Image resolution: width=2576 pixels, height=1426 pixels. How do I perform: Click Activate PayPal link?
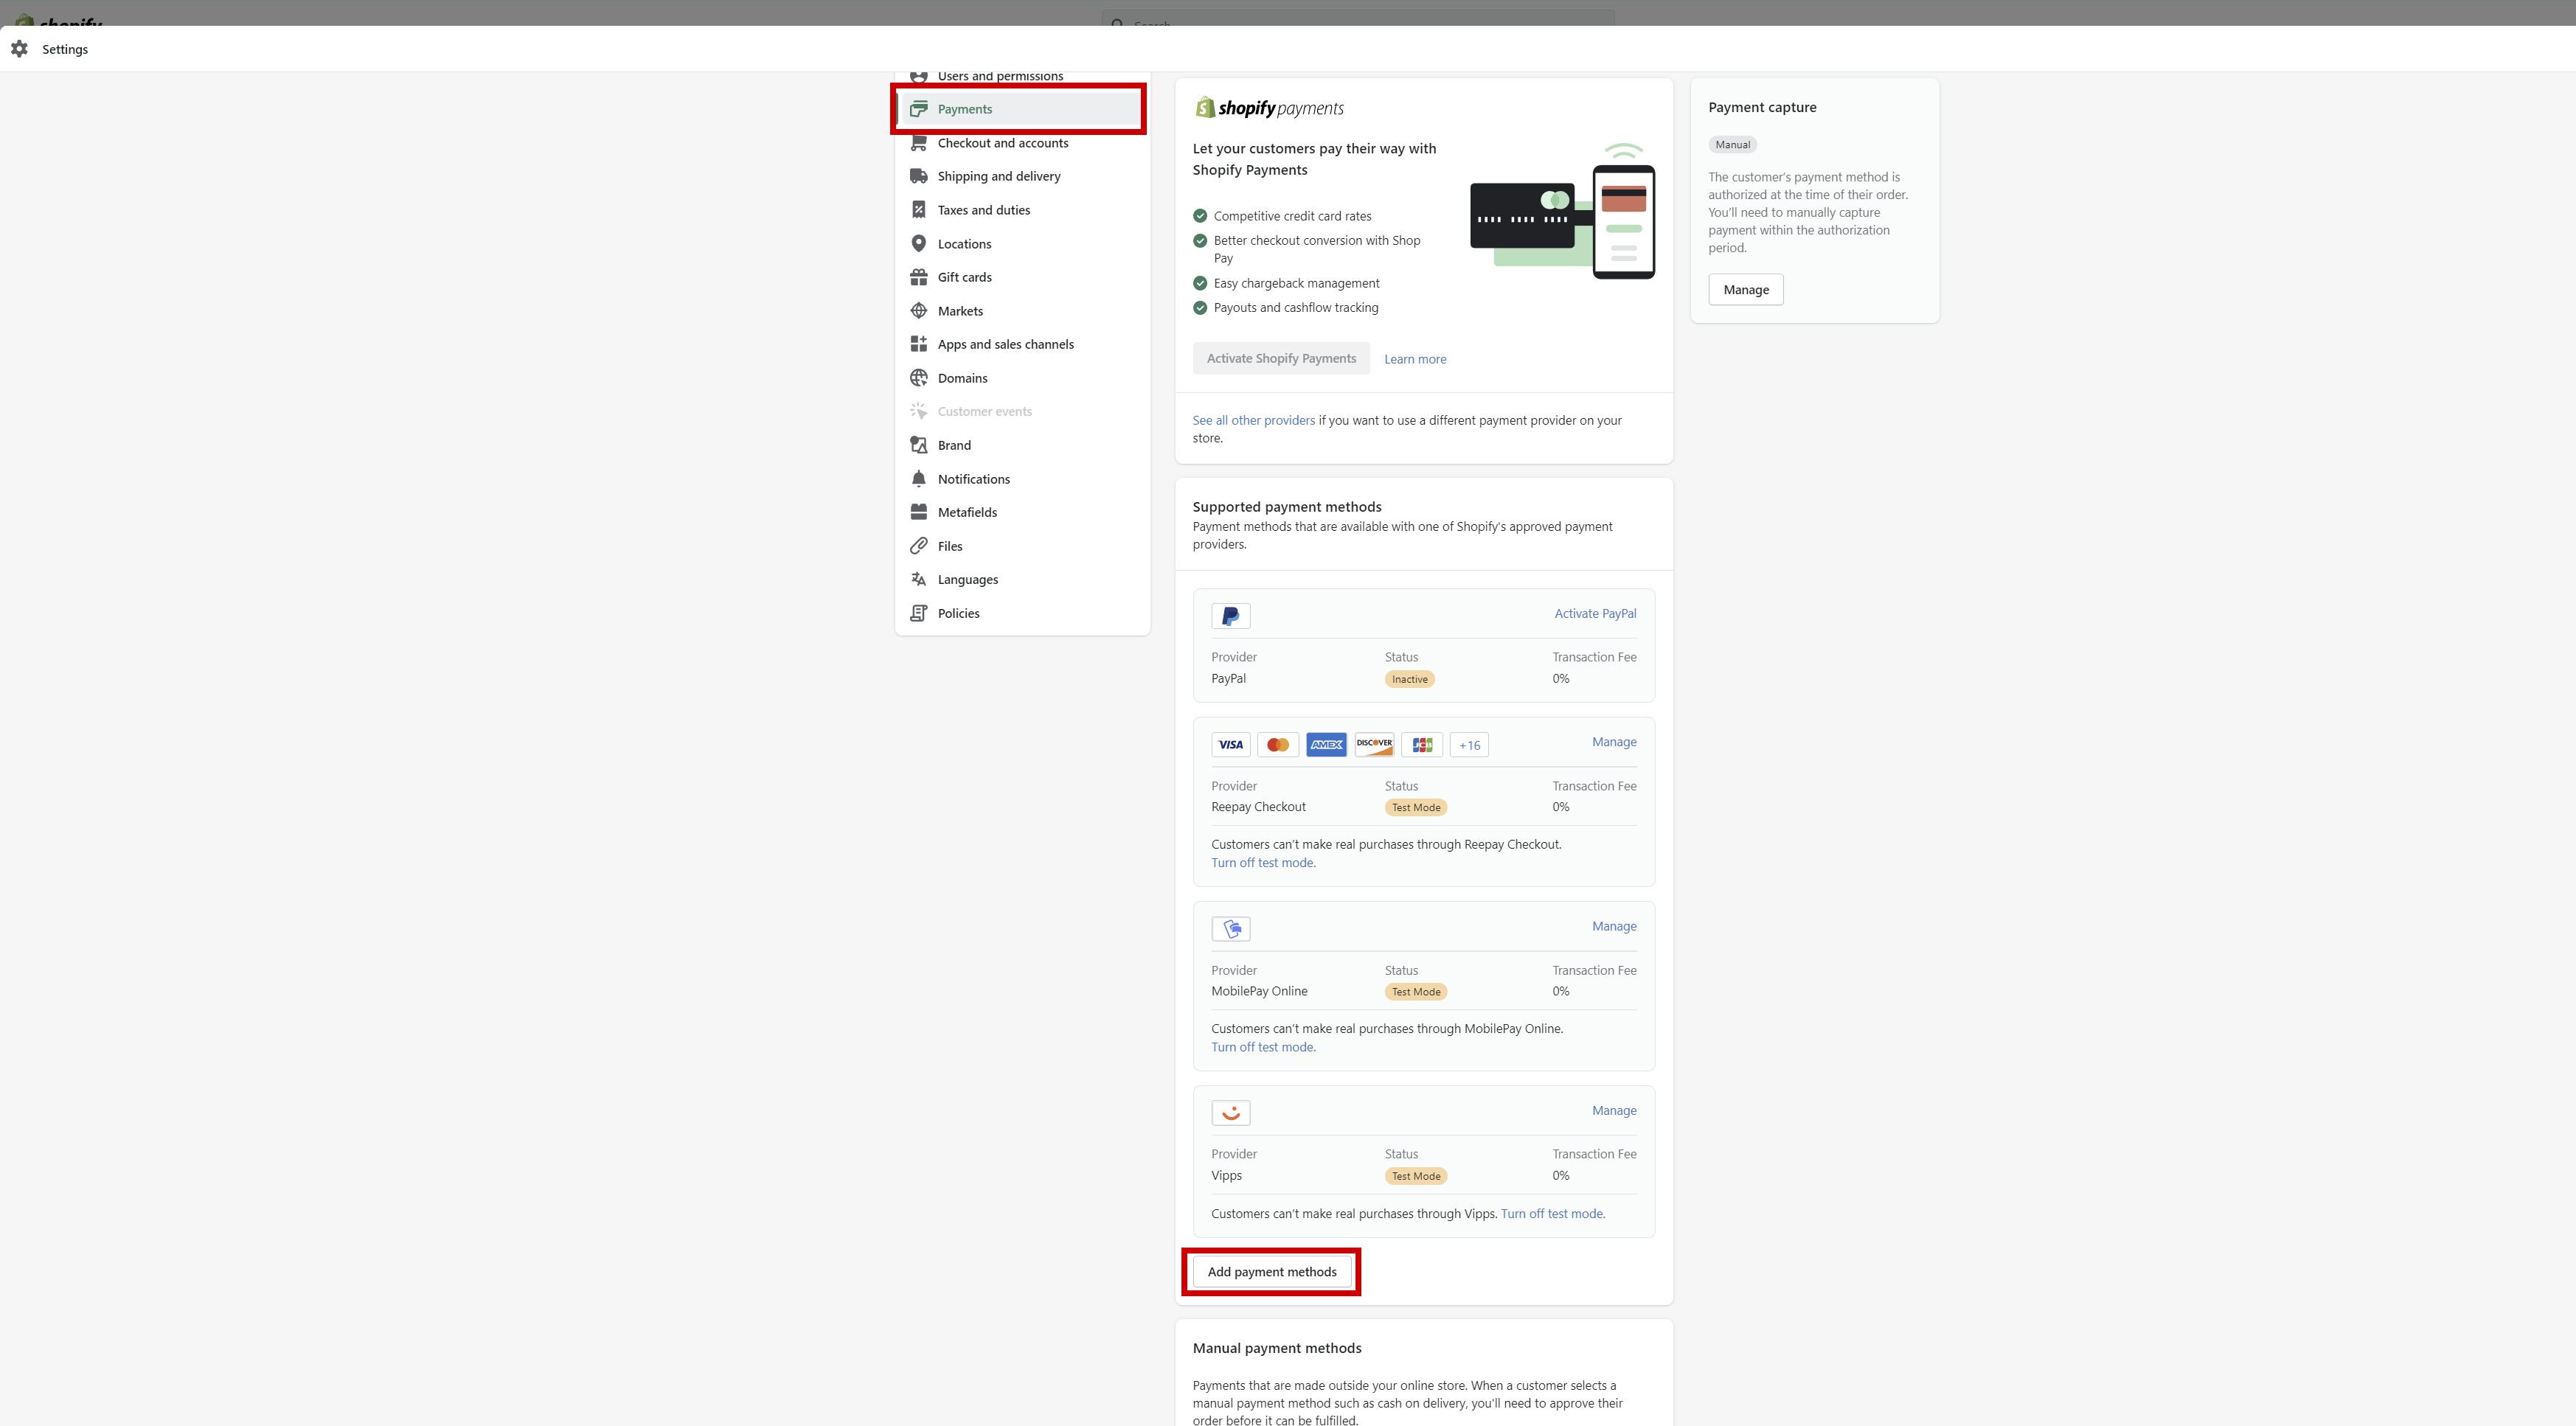tap(1595, 613)
